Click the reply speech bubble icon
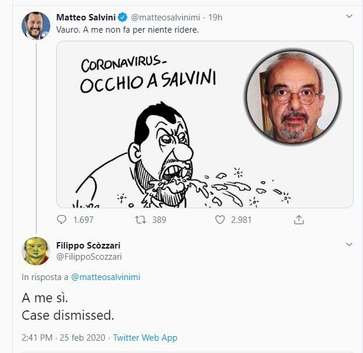The width and height of the screenshot is (363, 353). [63, 220]
